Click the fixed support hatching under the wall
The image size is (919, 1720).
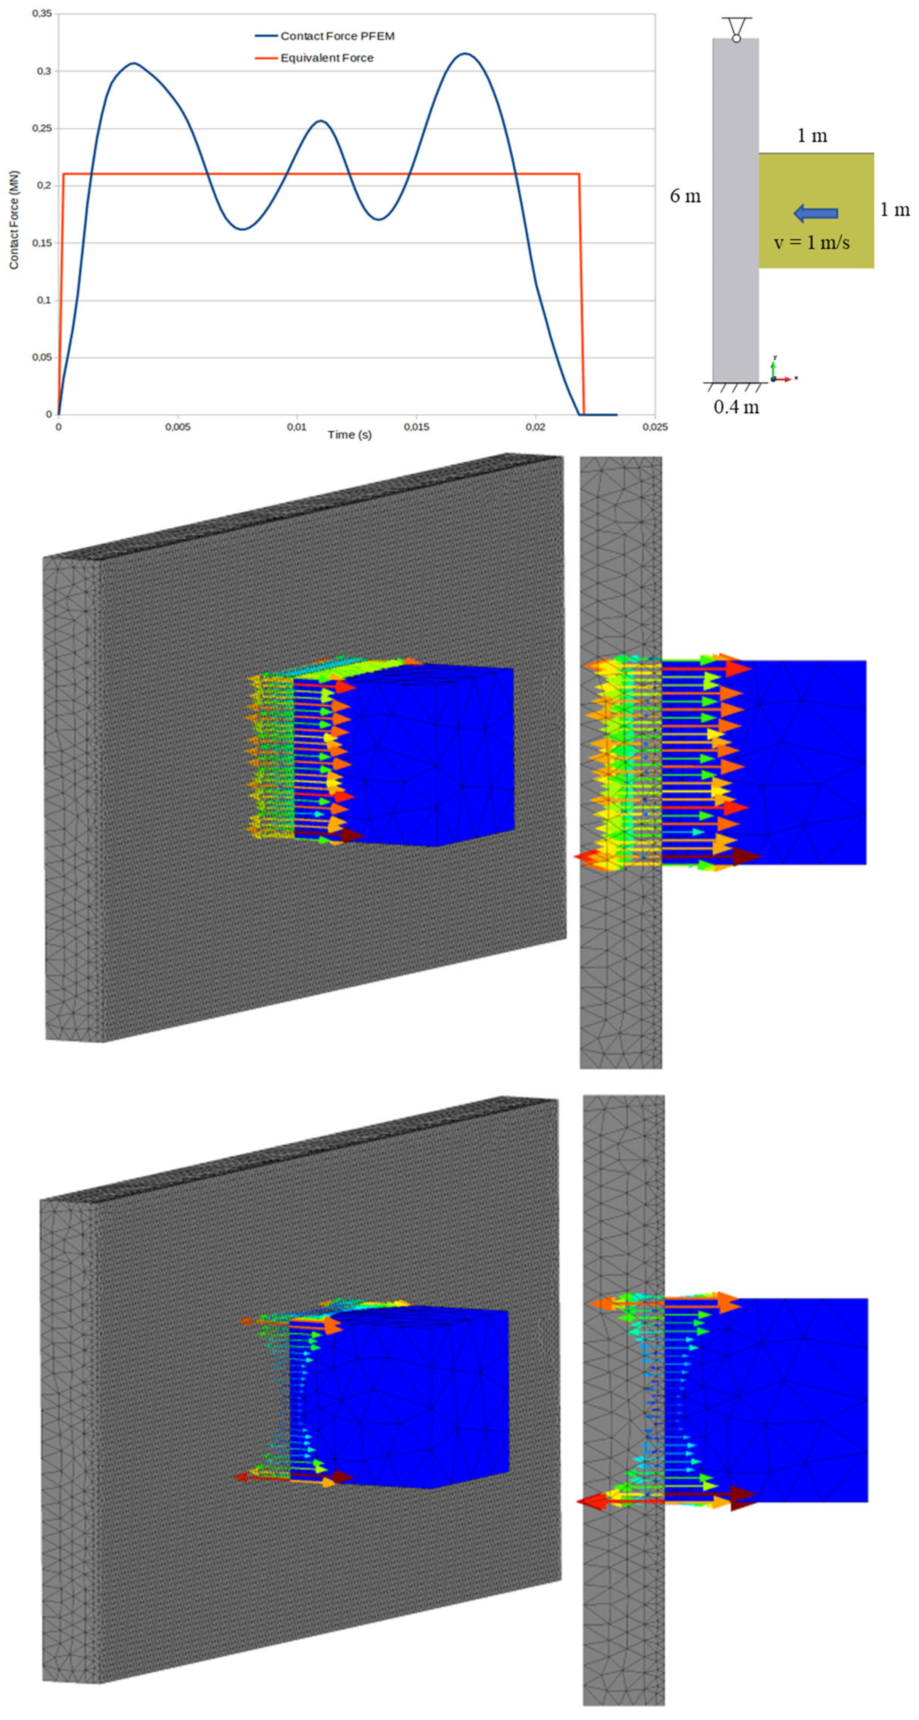pyautogui.click(x=736, y=387)
